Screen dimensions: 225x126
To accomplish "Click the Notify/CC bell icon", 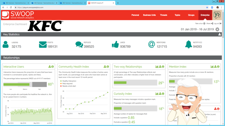I will tap(188, 44).
